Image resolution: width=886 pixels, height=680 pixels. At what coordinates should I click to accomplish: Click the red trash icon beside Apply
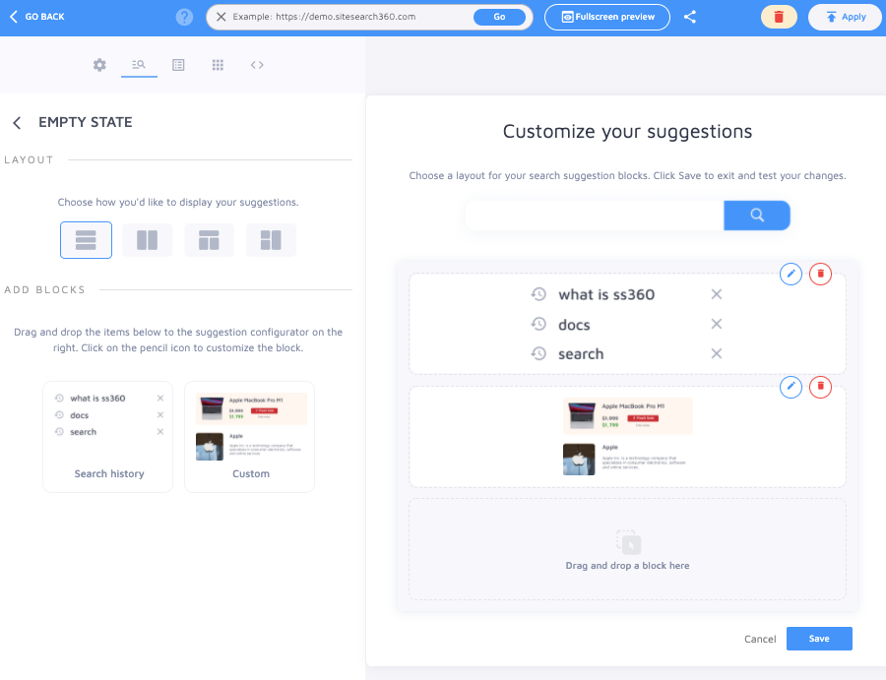[x=779, y=17]
